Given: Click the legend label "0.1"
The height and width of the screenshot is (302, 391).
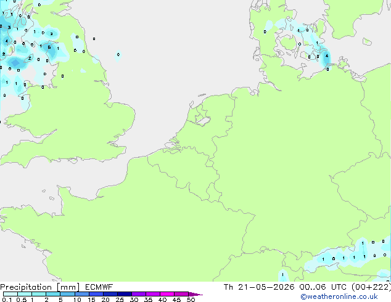Looking at the screenshot, I should coord(7,300).
